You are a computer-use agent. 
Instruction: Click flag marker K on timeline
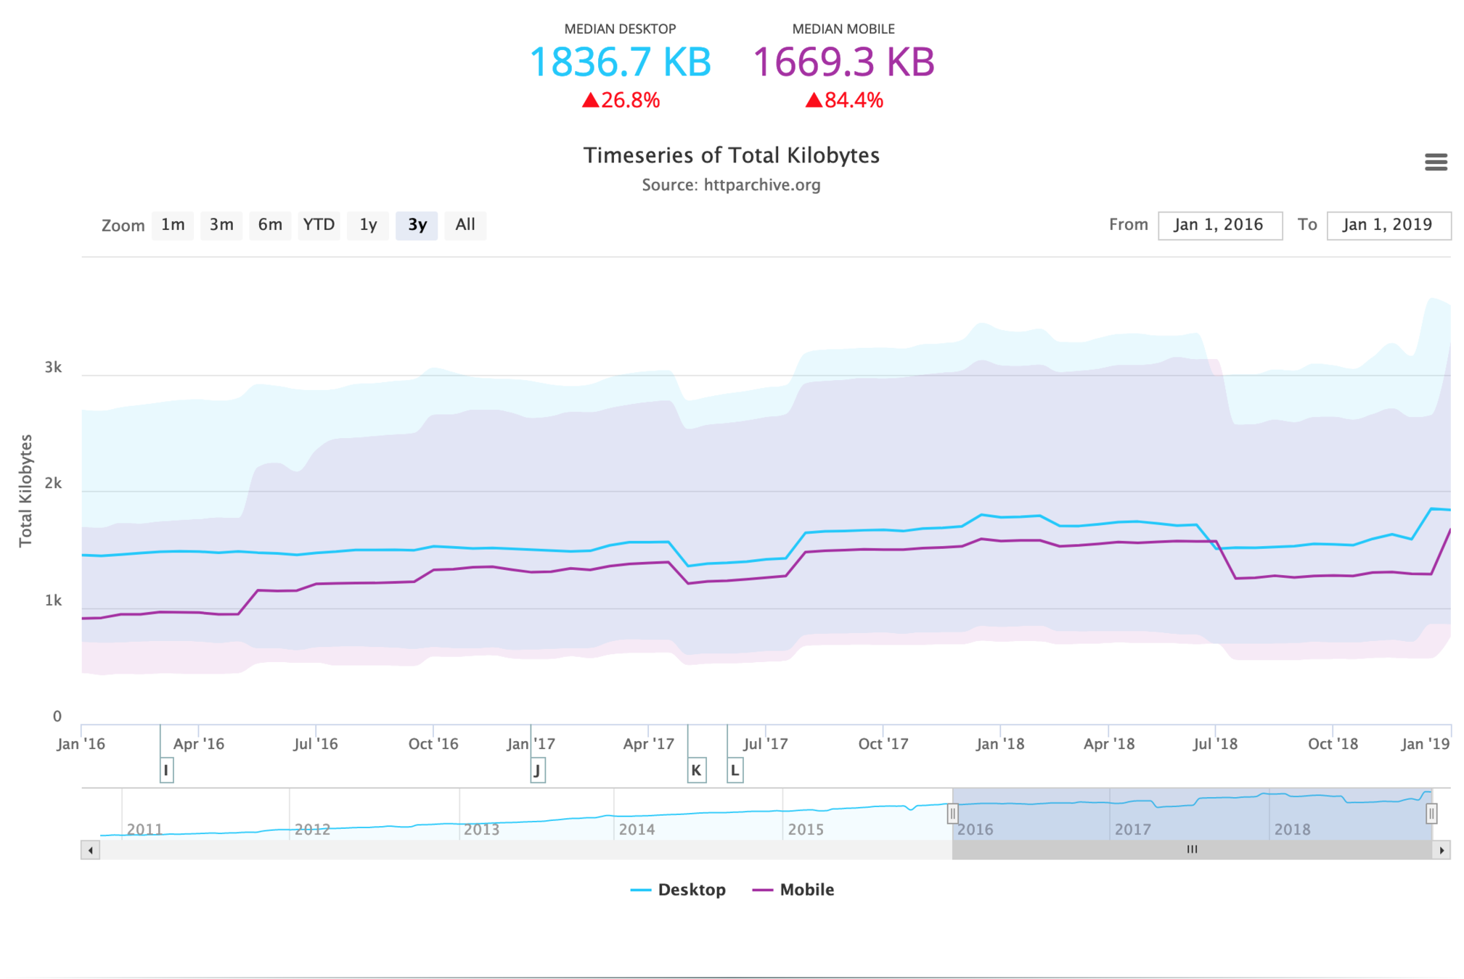click(x=696, y=770)
